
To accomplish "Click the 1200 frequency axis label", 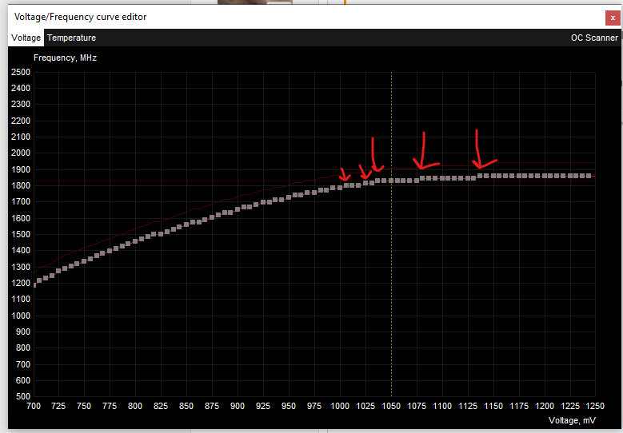I will [21, 283].
